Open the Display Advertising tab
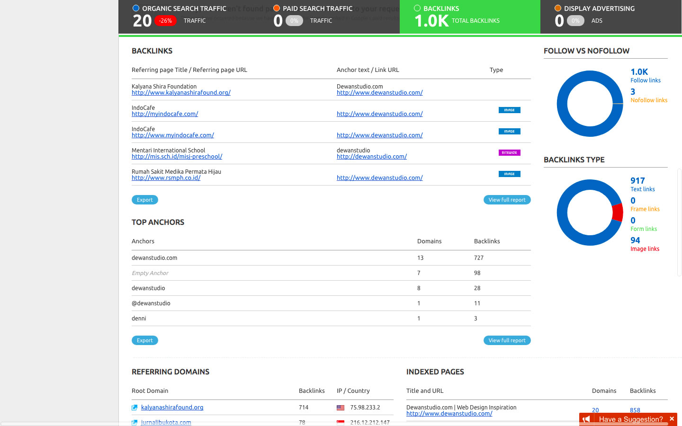 599,9
